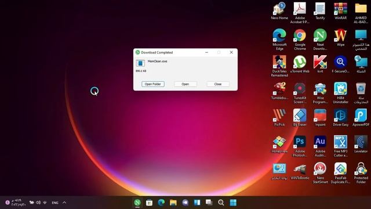
Task: Click the Open Folder button
Action: point(153,84)
